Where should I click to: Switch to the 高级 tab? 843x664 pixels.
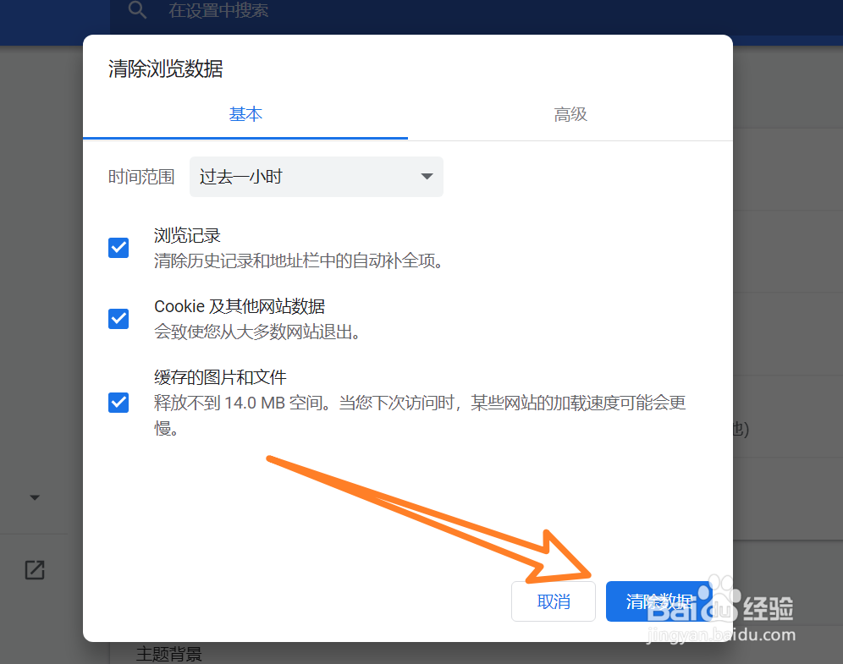point(570,114)
